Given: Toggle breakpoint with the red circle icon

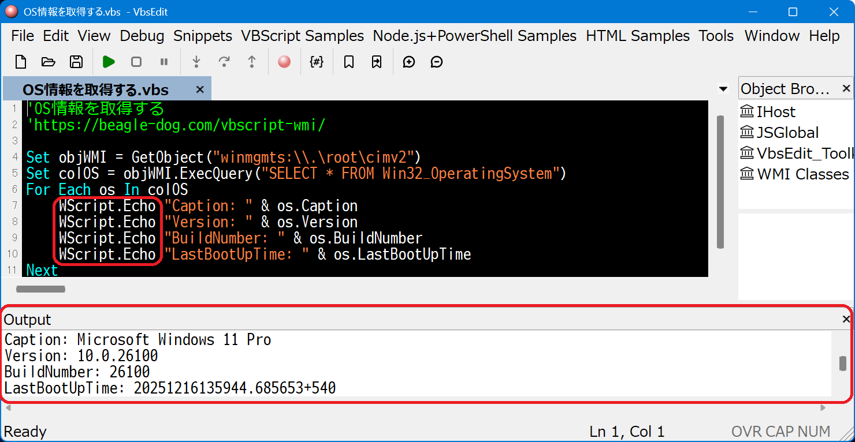Looking at the screenshot, I should tap(284, 62).
